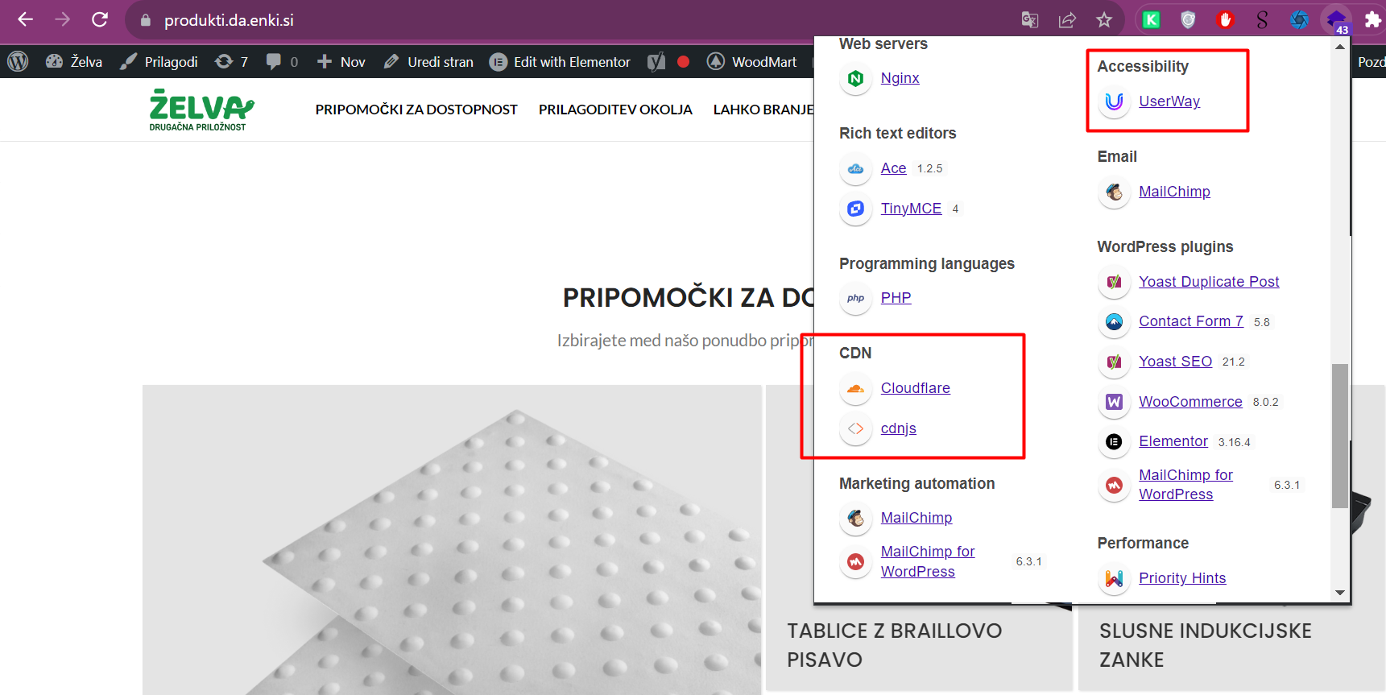This screenshot has height=695, width=1386.
Task: Open the green K extension icon
Action: (x=1152, y=20)
